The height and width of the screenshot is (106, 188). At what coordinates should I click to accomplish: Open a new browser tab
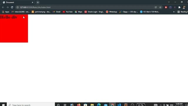pos(38,2)
